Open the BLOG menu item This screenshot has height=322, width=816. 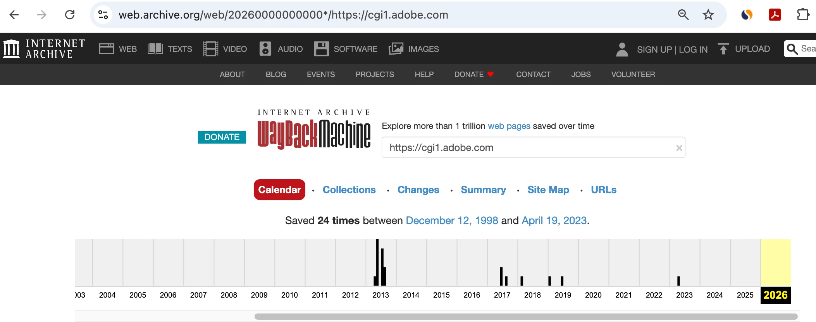[276, 74]
